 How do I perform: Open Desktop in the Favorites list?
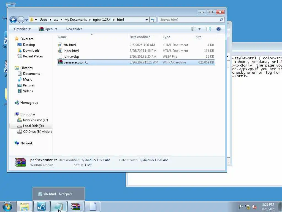coord(29,45)
